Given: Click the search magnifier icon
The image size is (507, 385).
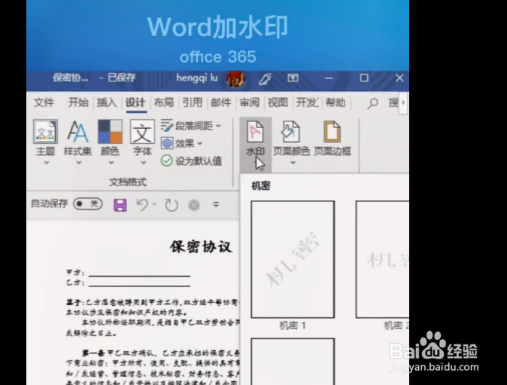Looking at the screenshot, I should coord(372,103).
